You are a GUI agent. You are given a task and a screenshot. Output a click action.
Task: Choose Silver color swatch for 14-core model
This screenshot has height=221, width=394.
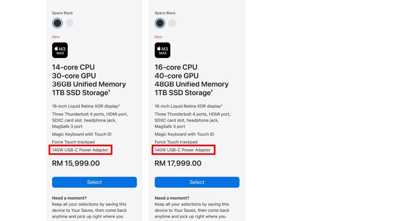coord(70,23)
